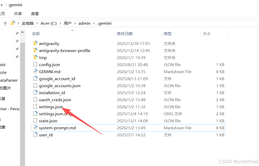This screenshot has height=166, width=259.
Task: Click the navigation pane scroll up arrow
Action: tap(23, 32)
